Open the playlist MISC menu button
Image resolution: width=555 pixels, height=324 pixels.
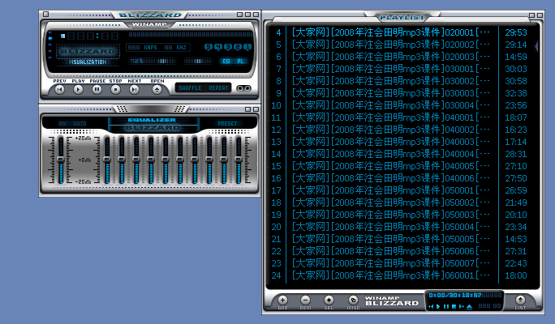pos(353,301)
